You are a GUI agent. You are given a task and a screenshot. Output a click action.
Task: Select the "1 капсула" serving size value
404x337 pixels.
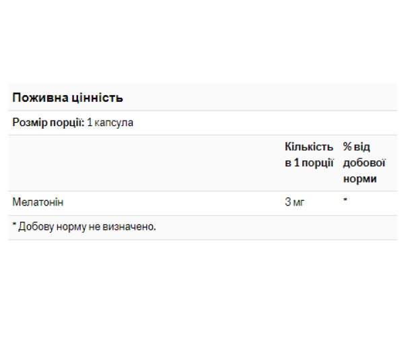click(x=110, y=123)
